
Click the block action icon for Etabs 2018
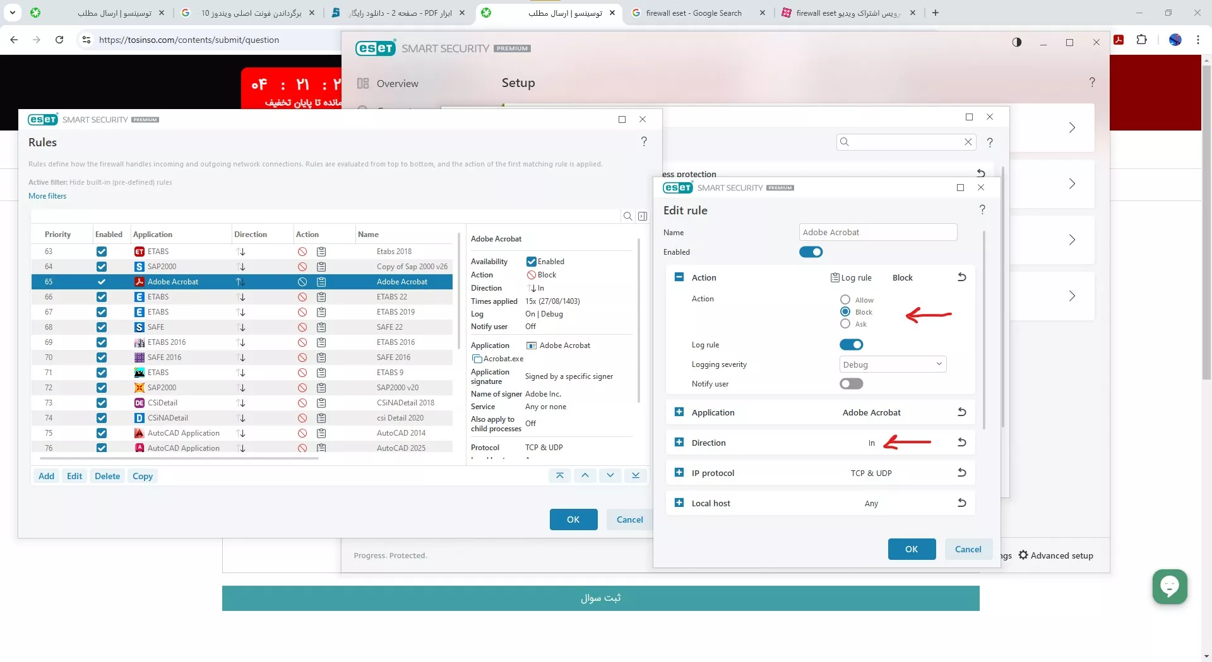302,252
